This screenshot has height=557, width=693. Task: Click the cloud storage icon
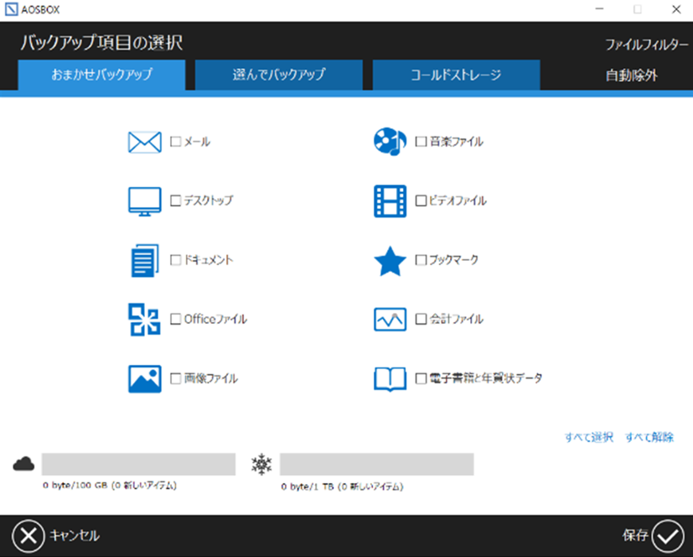(23, 464)
